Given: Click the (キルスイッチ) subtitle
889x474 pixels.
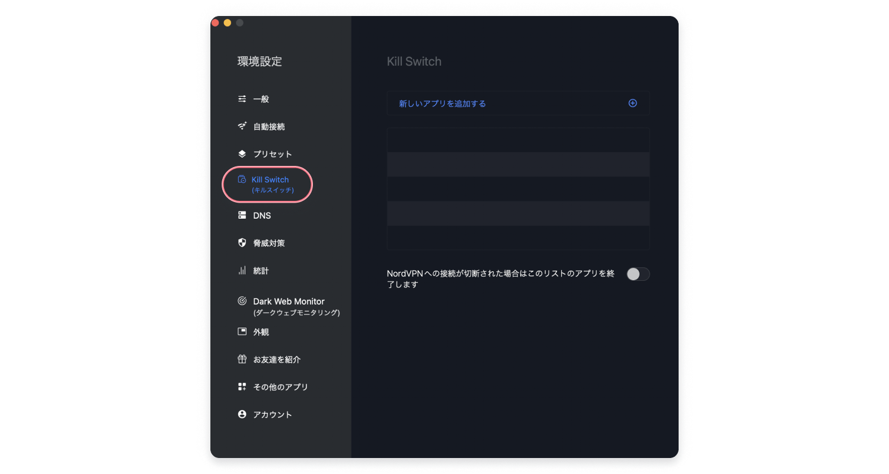Looking at the screenshot, I should (x=273, y=190).
